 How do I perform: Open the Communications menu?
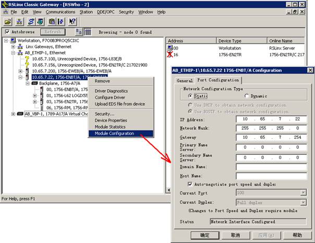(60, 11)
